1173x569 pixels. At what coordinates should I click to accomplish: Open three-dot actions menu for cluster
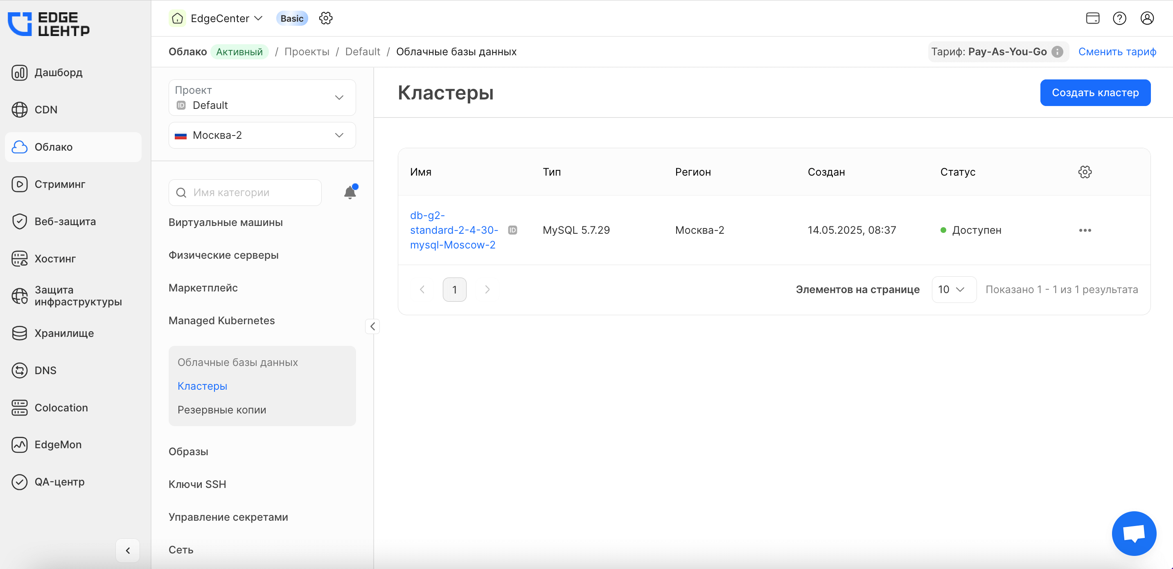[x=1085, y=230]
